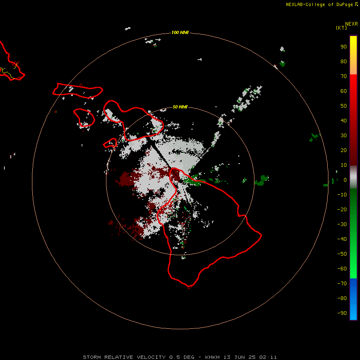
Task: Click the 20 value on velocity scale
Action: (344, 150)
